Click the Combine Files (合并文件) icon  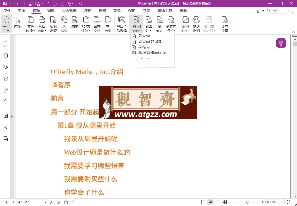tap(97, 20)
